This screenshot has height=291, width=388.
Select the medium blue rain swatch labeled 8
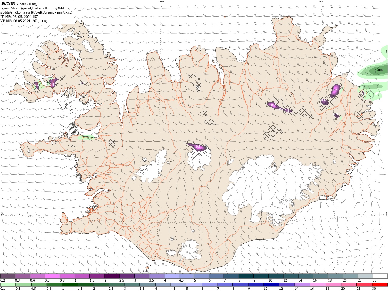[240, 285]
